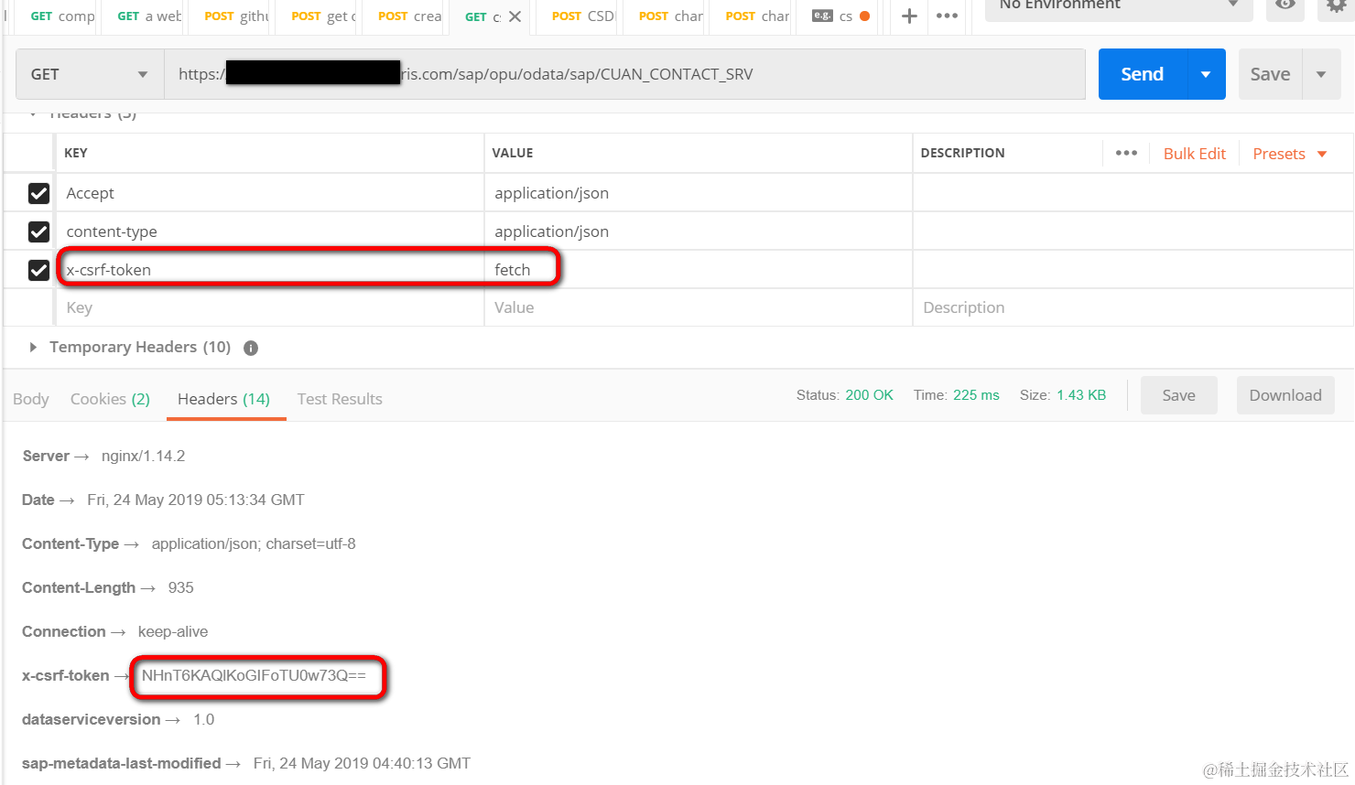
Task: Click Bulk Edit link
Action: pyautogui.click(x=1195, y=154)
